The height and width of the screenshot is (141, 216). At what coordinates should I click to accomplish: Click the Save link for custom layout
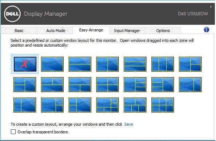click(129, 124)
